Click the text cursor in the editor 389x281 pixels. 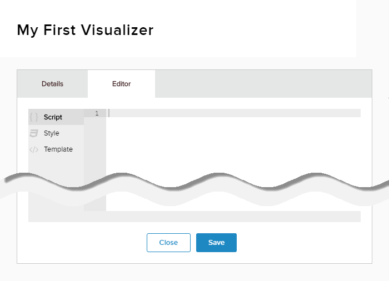click(x=109, y=113)
